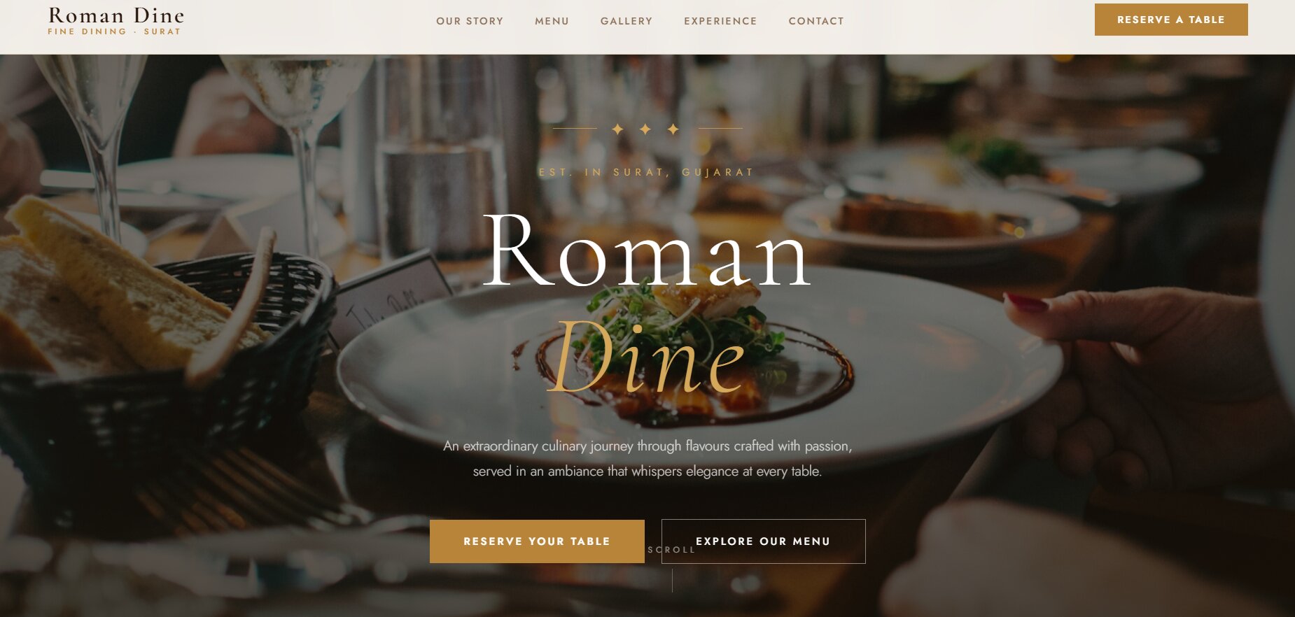Select Experience in the navigation bar
The height and width of the screenshot is (617, 1295).
[720, 21]
